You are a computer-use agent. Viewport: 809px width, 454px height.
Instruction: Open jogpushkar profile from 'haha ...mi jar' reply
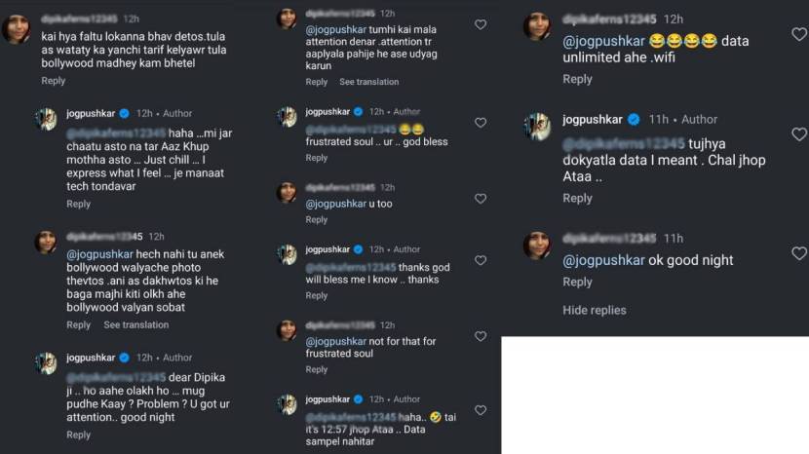(x=91, y=113)
